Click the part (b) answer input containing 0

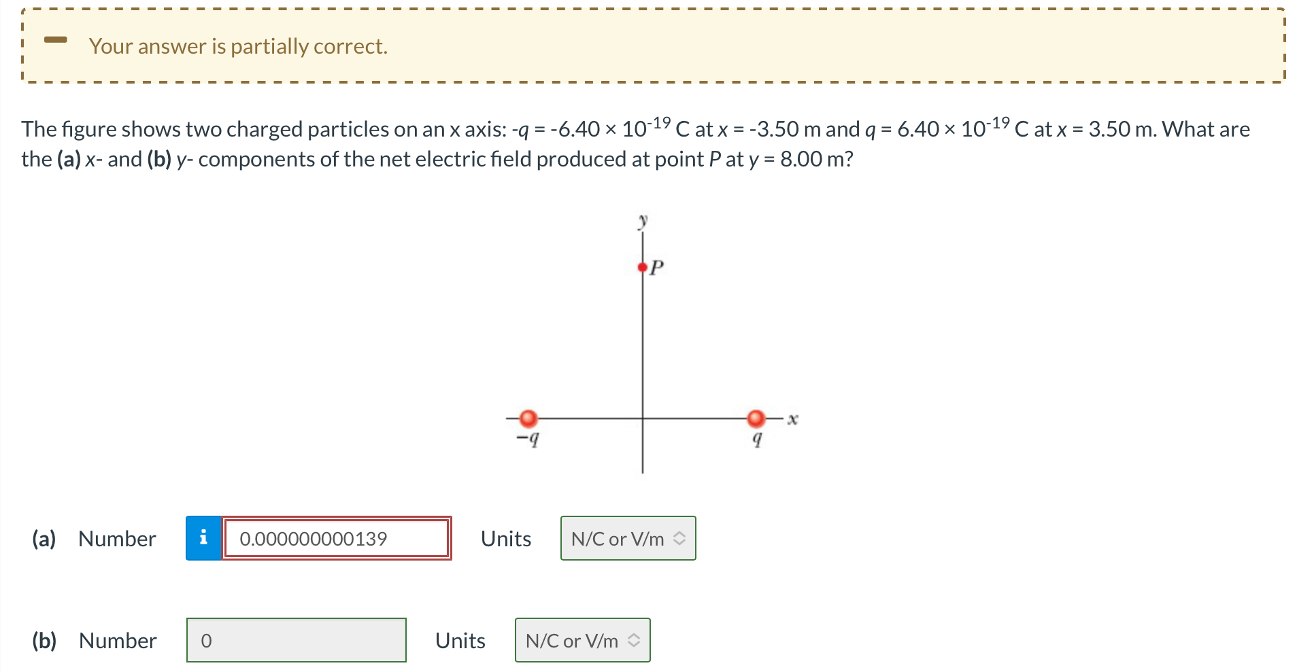point(296,639)
